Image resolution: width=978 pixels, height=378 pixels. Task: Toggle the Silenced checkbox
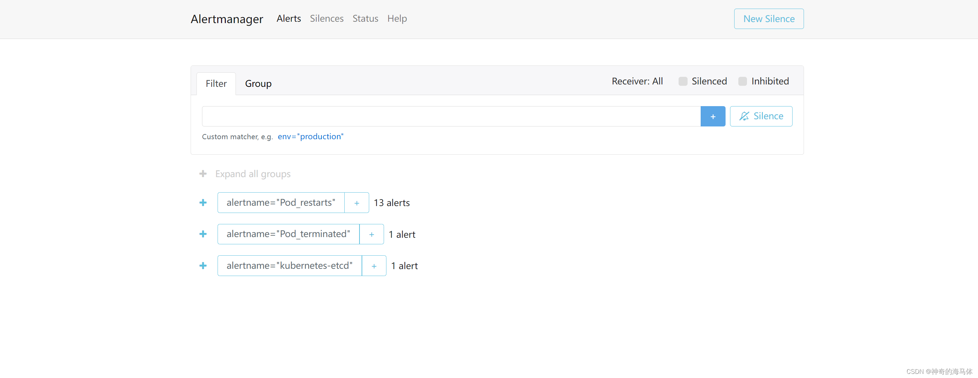[683, 81]
